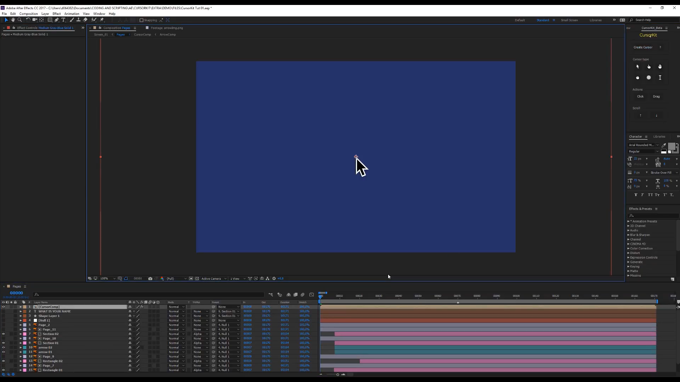Toggle Faux Bold in Character panel
The width and height of the screenshot is (680, 382).
(636, 195)
